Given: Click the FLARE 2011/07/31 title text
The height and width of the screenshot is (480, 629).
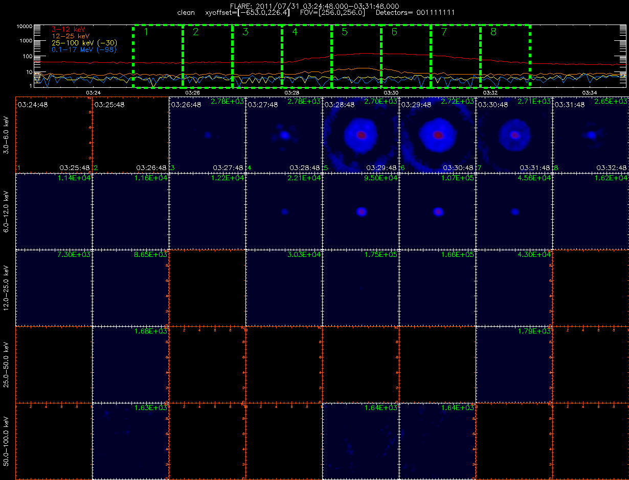Looking at the screenshot, I should [x=314, y=6].
